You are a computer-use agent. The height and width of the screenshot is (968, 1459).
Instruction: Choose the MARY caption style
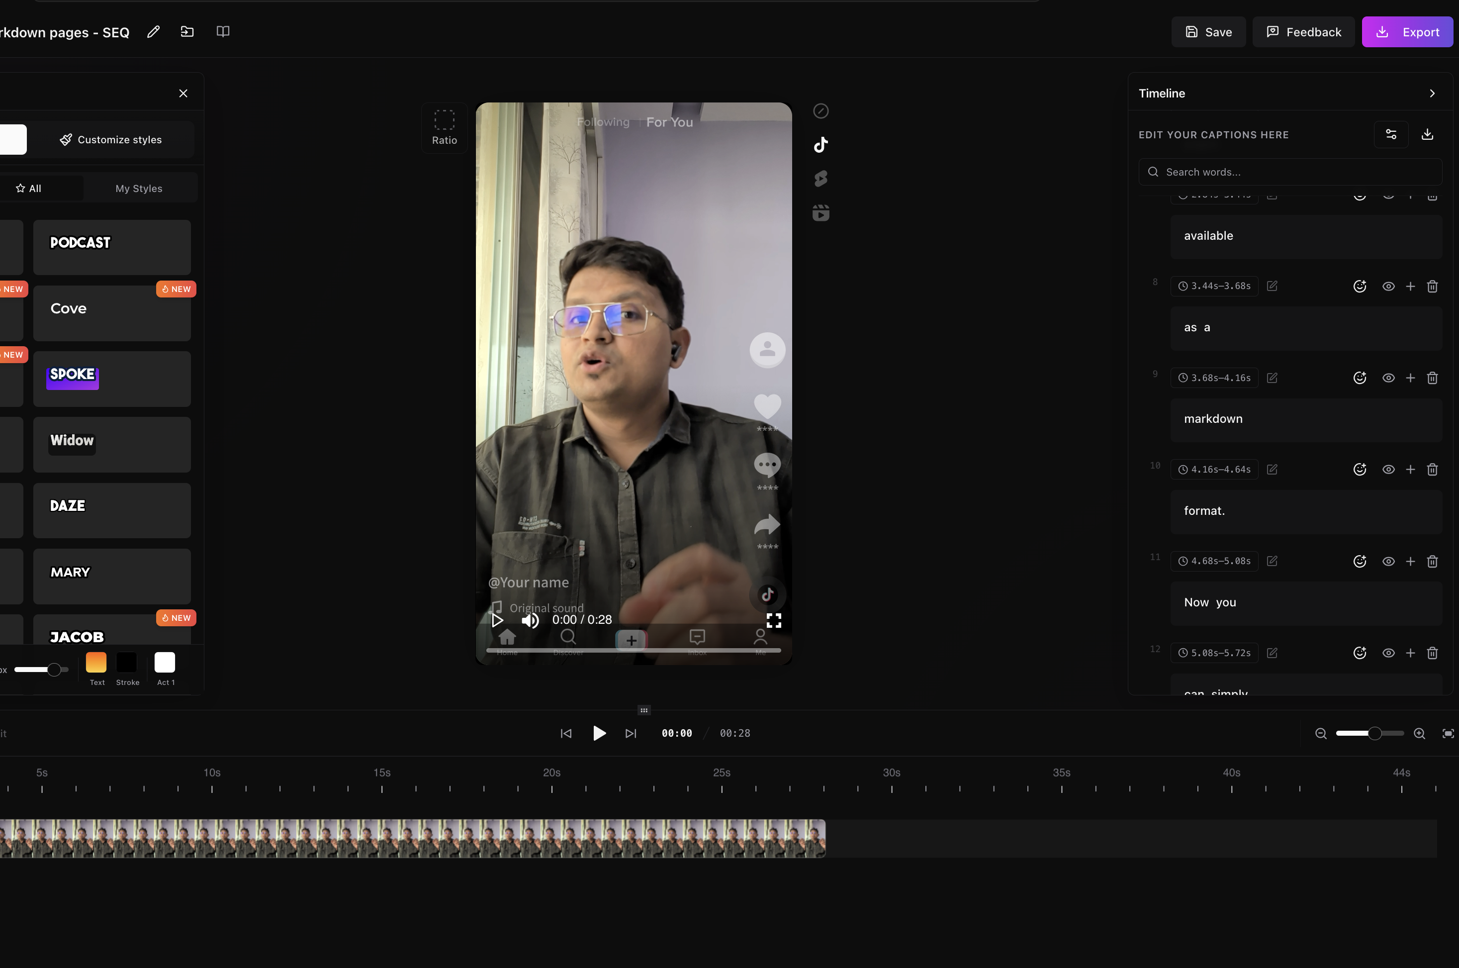click(x=112, y=576)
